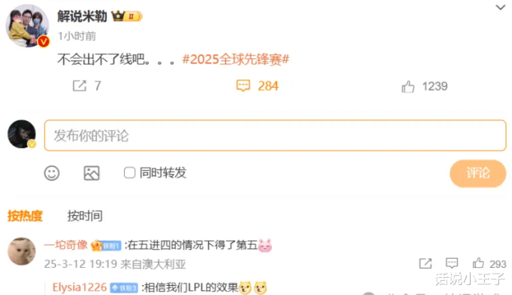512x295 pixels.
Task: Like the comment with 293 likes
Action: (x=479, y=263)
